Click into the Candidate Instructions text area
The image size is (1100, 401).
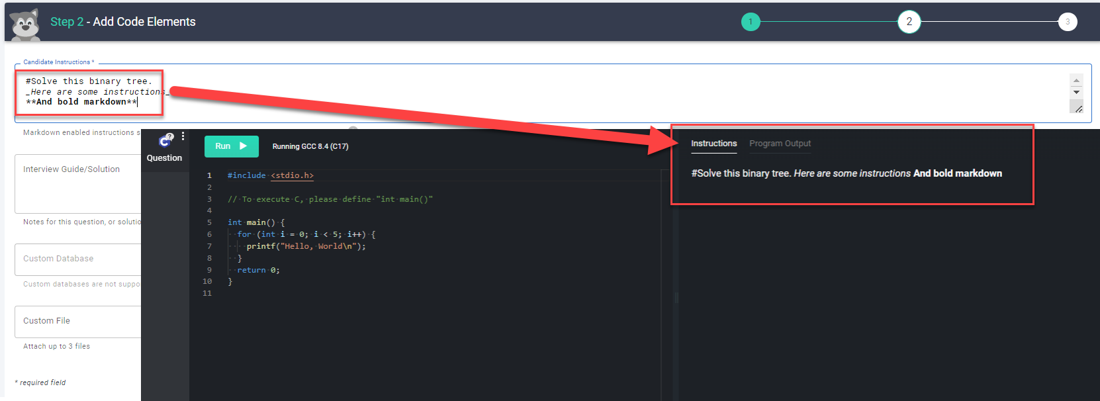pos(529,93)
